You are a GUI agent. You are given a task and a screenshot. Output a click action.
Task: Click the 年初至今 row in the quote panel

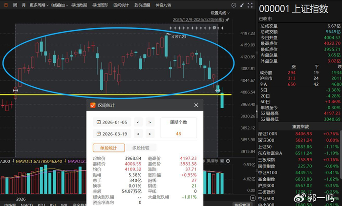click(300, 108)
